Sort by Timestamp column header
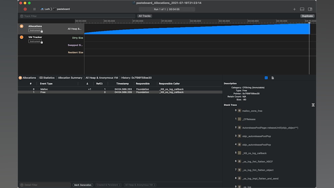The width and height of the screenshot is (334, 188). pos(122,84)
